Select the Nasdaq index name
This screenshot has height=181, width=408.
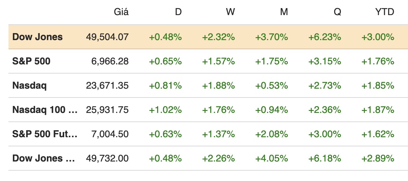30,86
